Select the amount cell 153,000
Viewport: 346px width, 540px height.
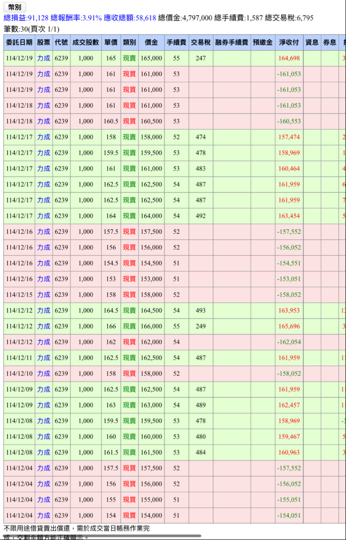point(151,279)
